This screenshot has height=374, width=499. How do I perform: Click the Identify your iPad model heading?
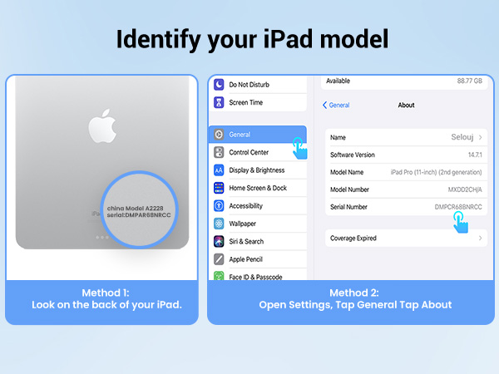[x=252, y=39]
